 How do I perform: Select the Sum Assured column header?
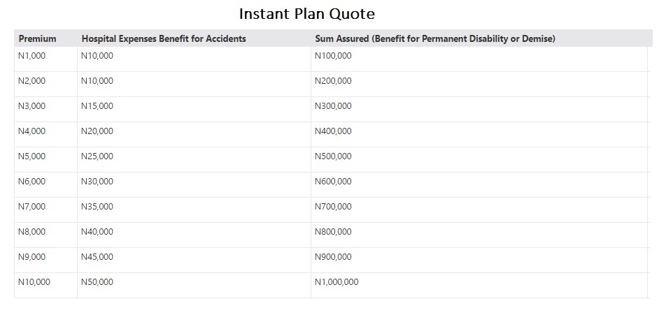click(435, 39)
